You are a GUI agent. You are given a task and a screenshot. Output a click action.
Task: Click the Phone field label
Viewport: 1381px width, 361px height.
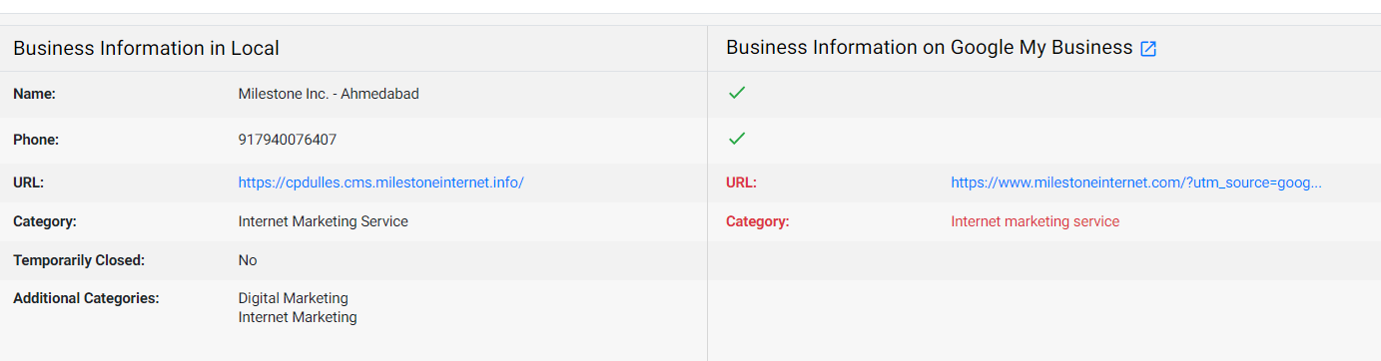[x=36, y=140]
